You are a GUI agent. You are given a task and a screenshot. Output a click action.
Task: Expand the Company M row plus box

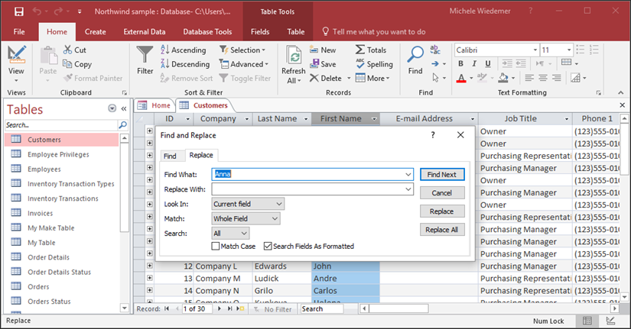[149, 278]
